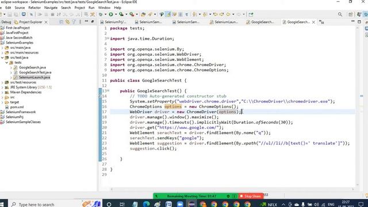Click the Stop Share button
368x207 pixels.
[x=251, y=196]
